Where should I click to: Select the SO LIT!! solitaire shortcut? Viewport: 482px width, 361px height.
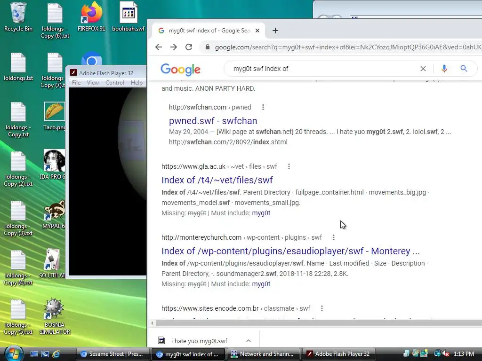[x=52, y=263]
